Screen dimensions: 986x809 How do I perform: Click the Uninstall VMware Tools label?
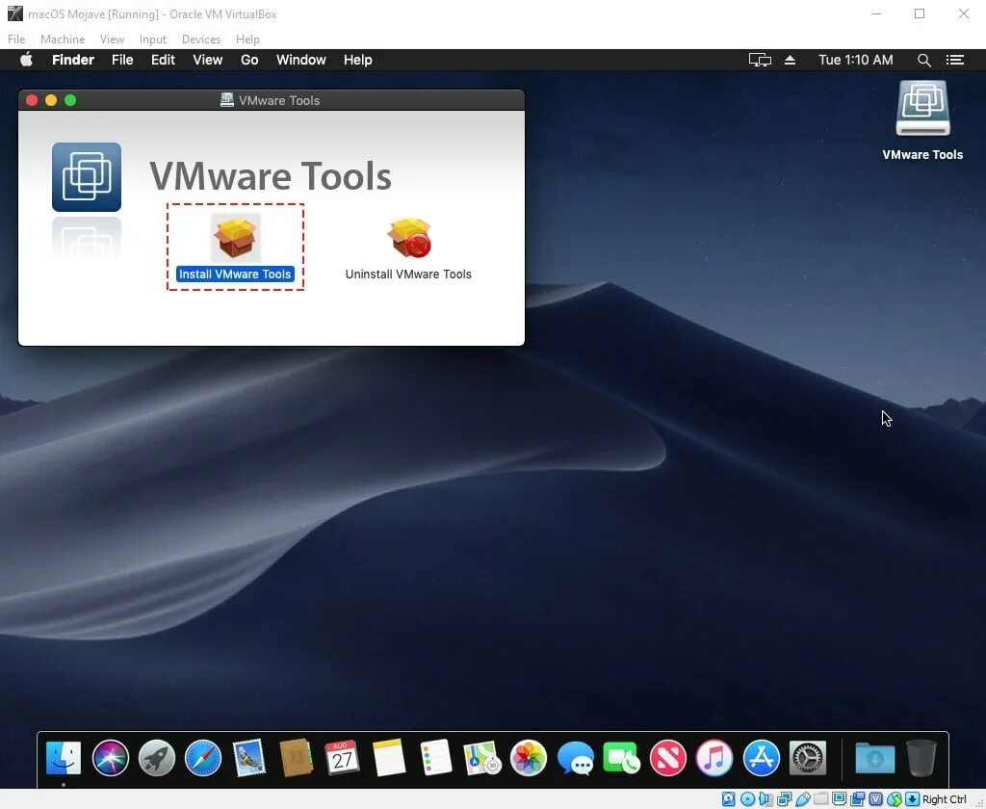(x=408, y=274)
